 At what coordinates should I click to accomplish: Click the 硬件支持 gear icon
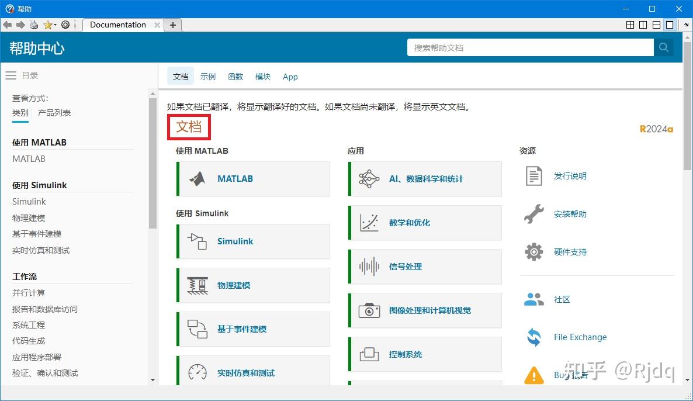[532, 251]
